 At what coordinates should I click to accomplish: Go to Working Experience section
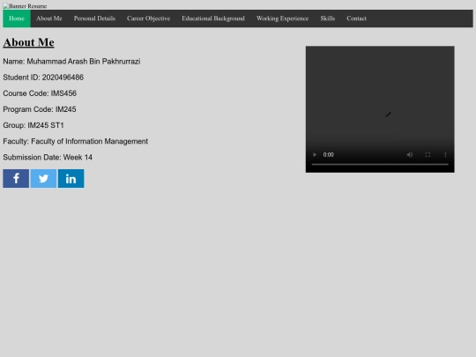tap(282, 19)
